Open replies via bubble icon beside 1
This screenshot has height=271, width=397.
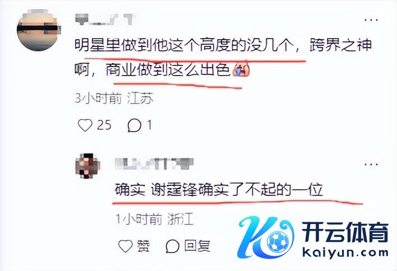134,125
